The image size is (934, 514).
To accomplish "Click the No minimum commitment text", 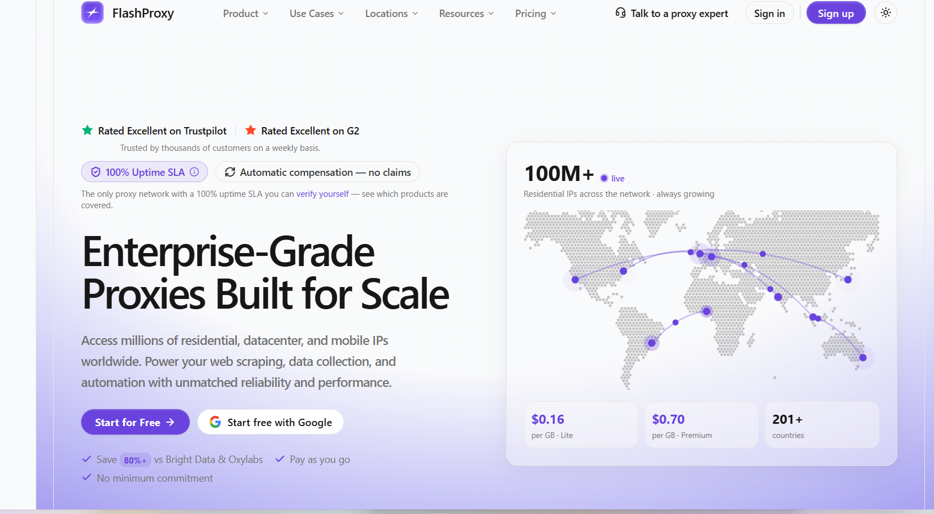I will [155, 478].
